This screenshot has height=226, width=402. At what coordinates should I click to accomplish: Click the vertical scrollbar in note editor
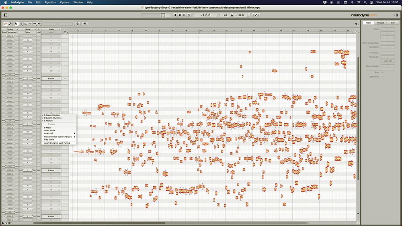358,118
